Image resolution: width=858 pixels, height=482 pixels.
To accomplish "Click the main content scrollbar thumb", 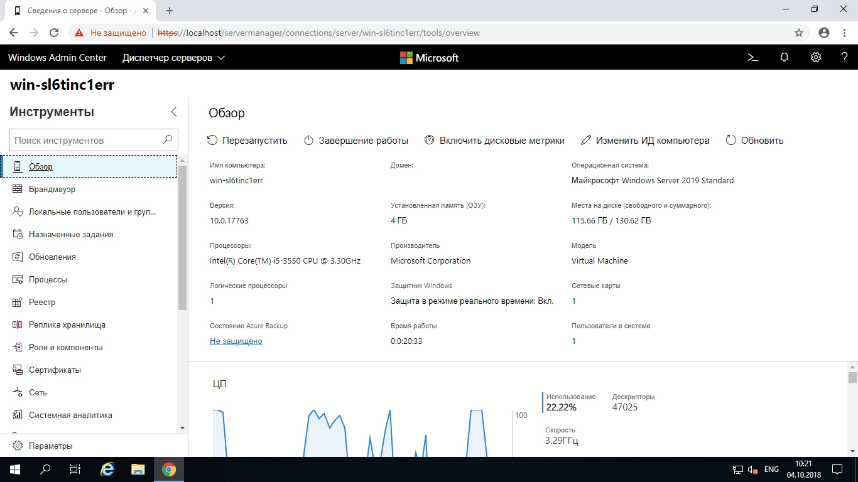I will click(852, 377).
